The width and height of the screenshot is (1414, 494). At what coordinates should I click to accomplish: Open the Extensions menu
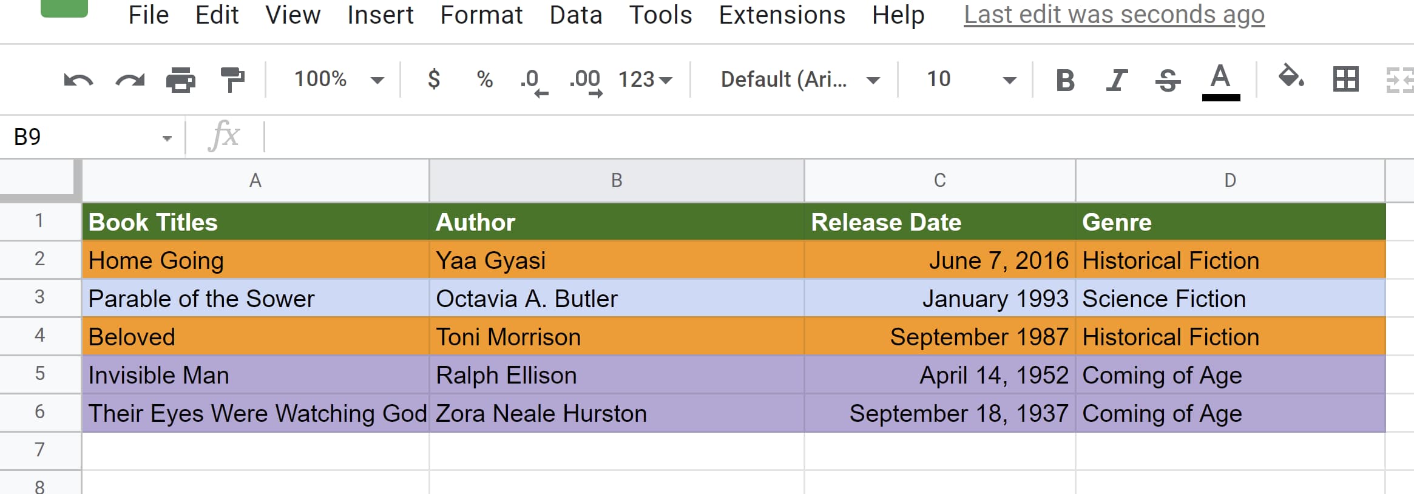tap(782, 15)
